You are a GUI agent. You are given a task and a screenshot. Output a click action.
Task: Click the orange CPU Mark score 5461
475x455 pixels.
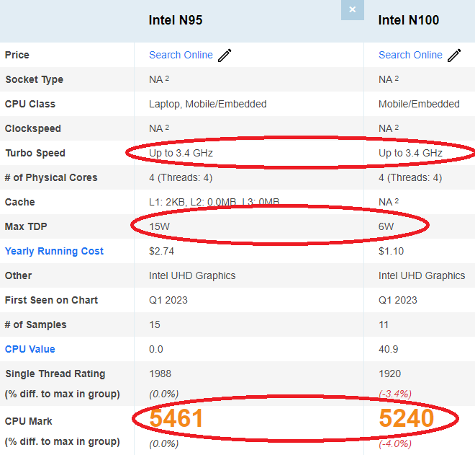pyautogui.click(x=176, y=418)
